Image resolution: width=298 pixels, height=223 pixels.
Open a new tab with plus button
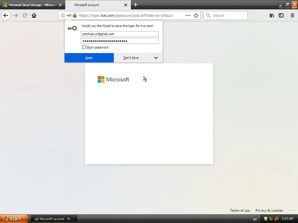136,5
